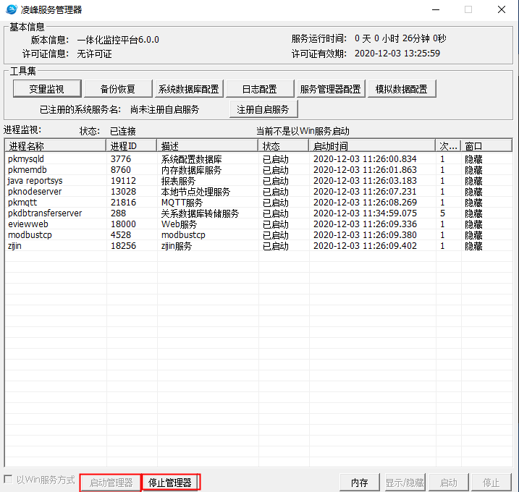Viewport: 519px width, 492px height.
Task: Click the 启动 button at bottom right
Action: click(x=449, y=483)
